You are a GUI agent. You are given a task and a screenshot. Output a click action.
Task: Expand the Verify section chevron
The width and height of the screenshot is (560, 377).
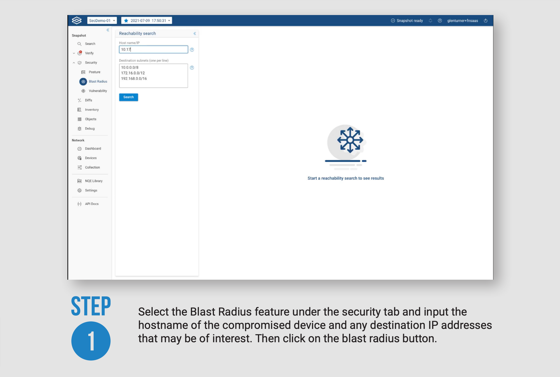[x=74, y=53]
